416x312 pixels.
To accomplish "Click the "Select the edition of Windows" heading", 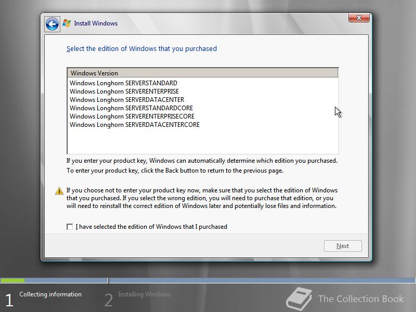I will 141,49.
